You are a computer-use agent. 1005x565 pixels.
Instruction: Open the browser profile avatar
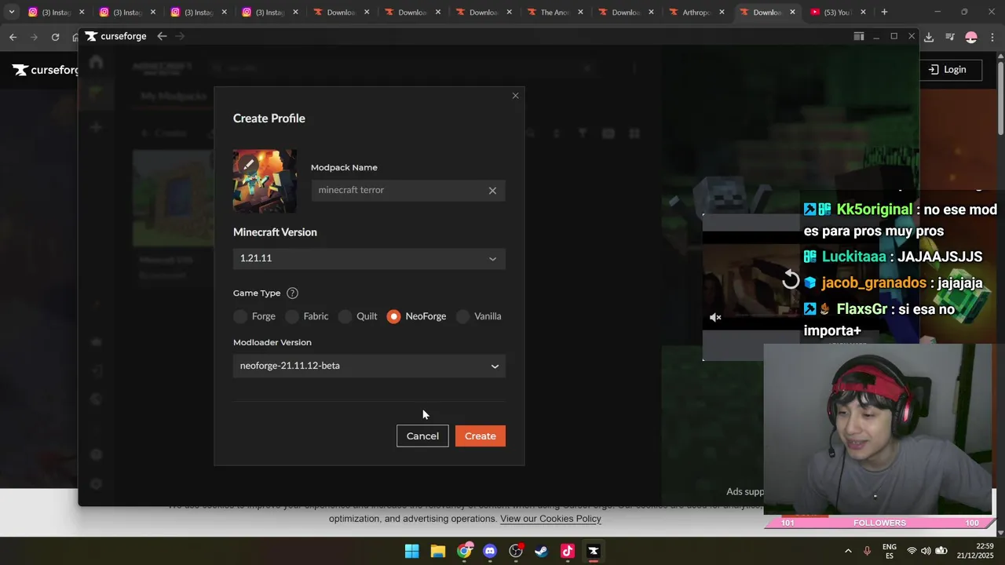pyautogui.click(x=971, y=37)
